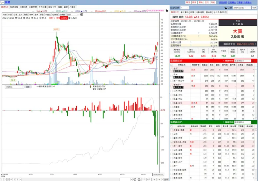Screen dimensions: 258x181
Task: Check the 凱基-城中 sell row checkbox
Action: (172, 154)
